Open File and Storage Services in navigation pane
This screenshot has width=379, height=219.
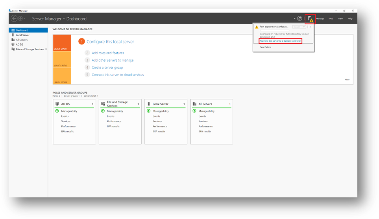tap(30, 49)
